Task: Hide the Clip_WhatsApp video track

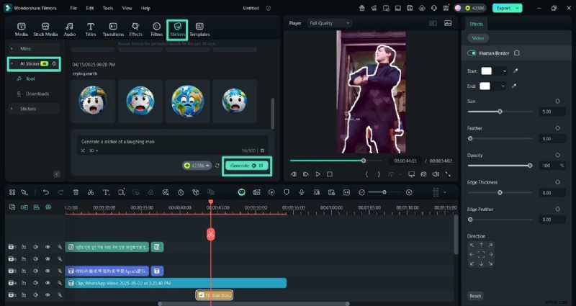Action: point(48,284)
